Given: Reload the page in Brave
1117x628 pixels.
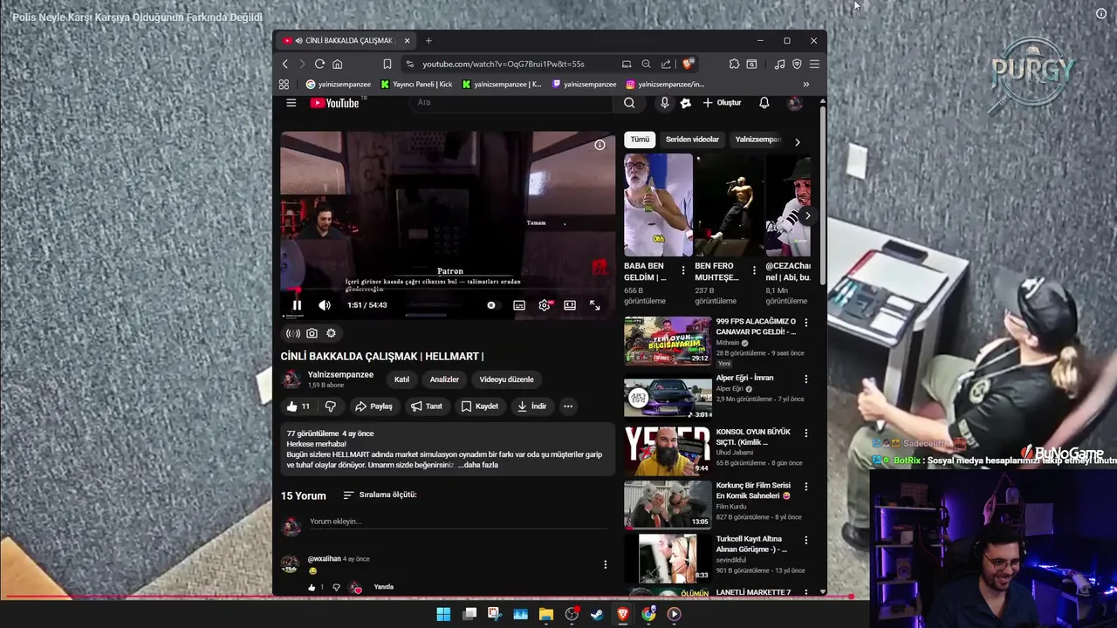Looking at the screenshot, I should pos(319,64).
